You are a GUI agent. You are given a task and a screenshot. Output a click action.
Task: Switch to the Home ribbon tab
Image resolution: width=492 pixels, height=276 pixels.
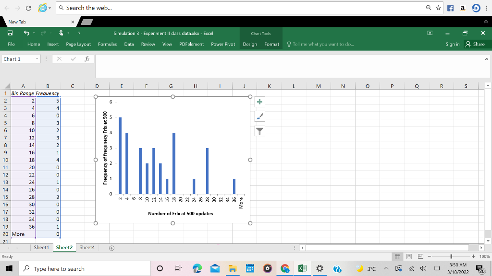point(34,44)
